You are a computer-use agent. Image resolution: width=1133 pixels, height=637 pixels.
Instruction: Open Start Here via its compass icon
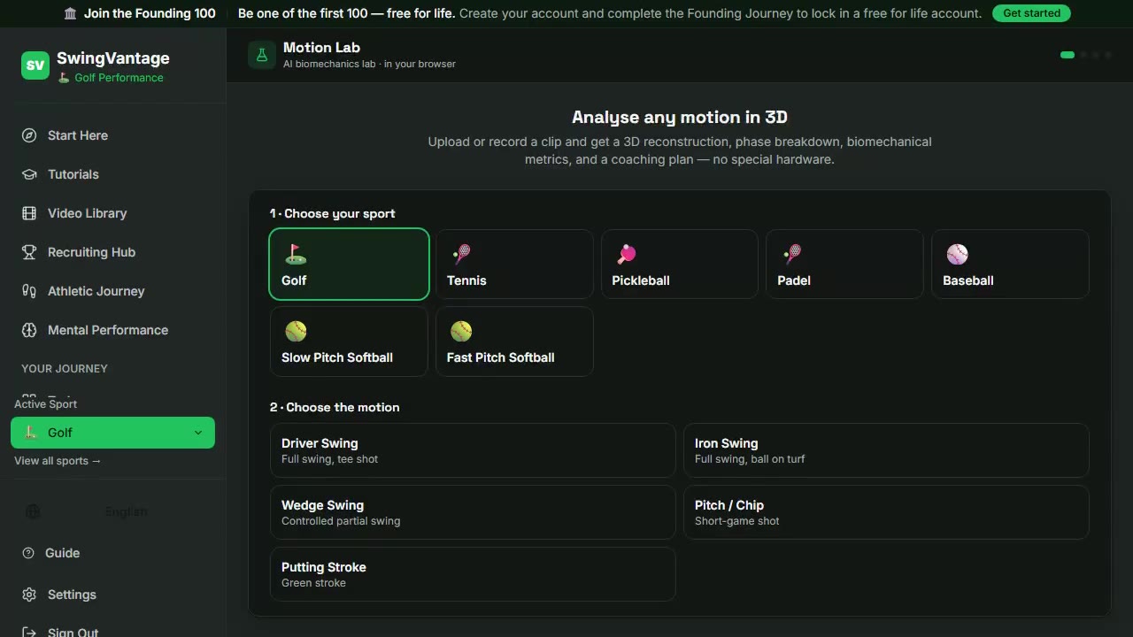tap(29, 135)
